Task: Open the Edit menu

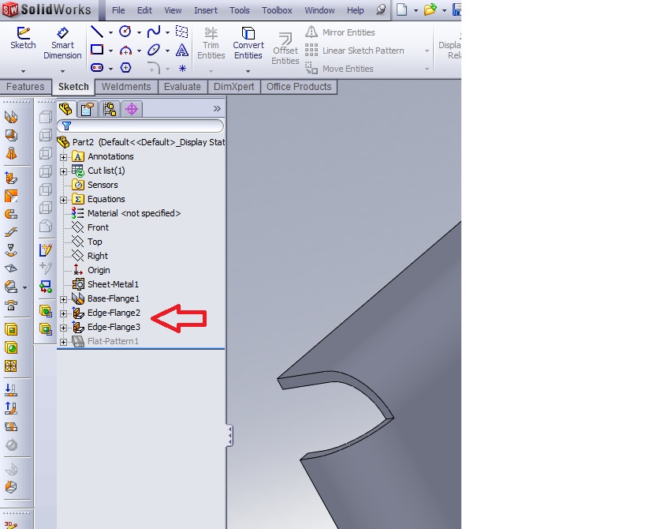Action: pos(144,10)
